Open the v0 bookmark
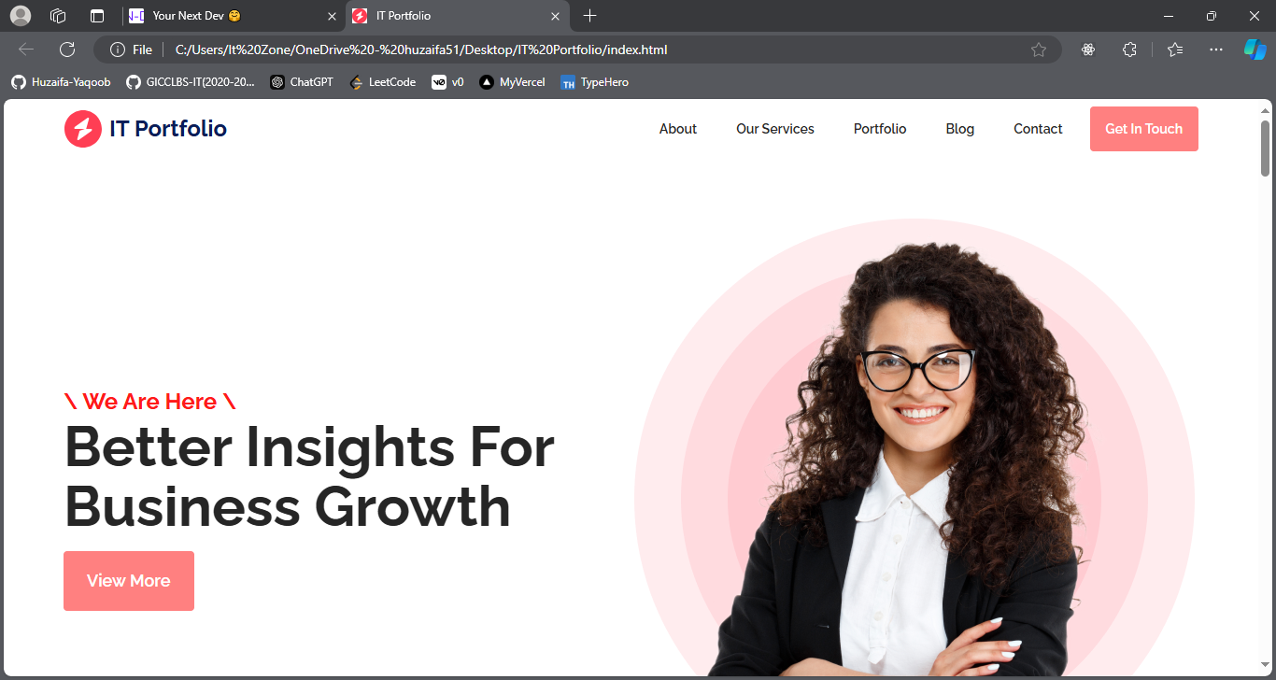Screen dimensions: 1276x680 coord(447,82)
